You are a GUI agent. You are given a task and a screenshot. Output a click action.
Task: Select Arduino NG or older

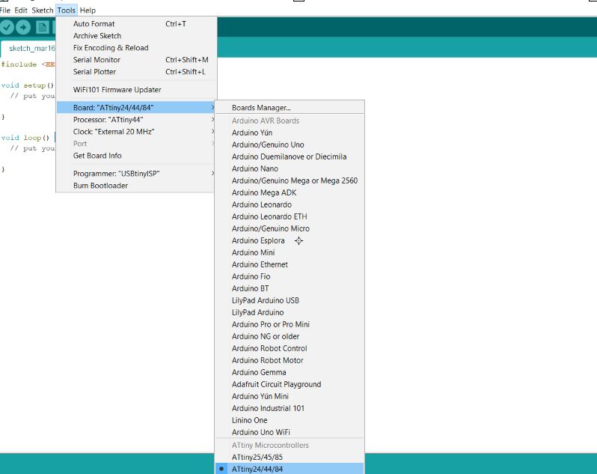[290, 336]
